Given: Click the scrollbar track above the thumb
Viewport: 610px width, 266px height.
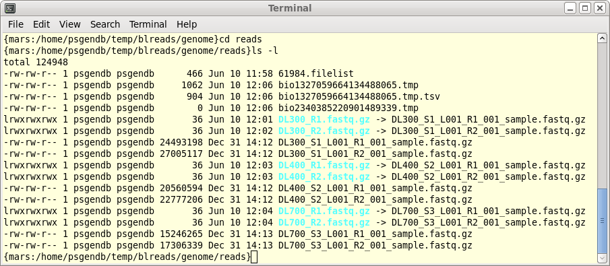Looking at the screenshot, I should point(601,116).
